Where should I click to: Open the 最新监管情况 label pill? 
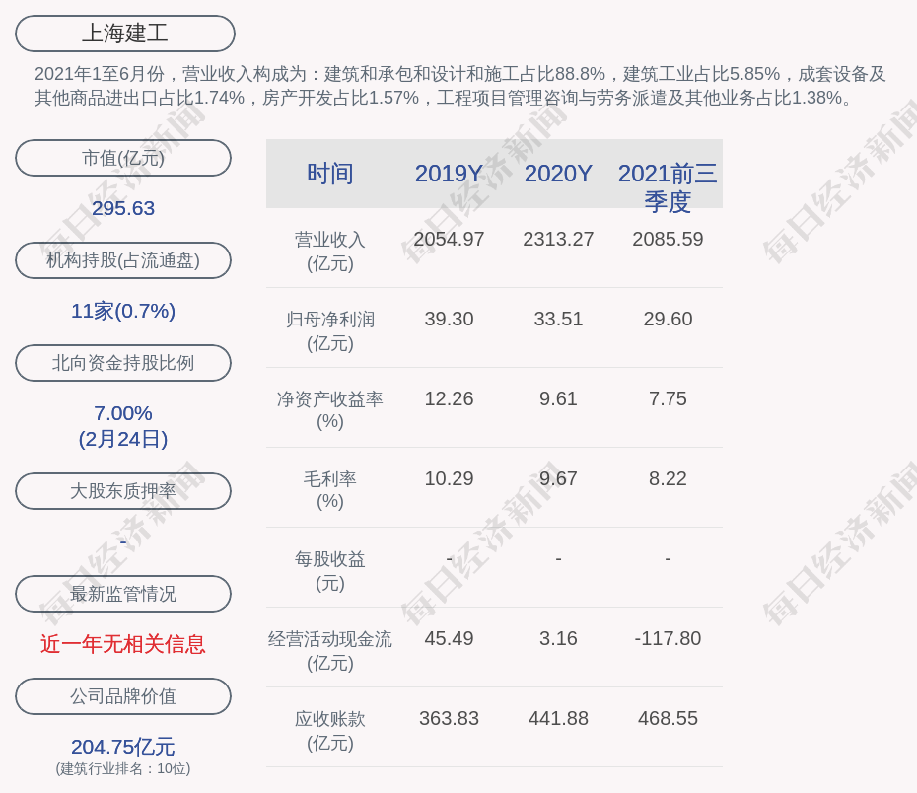point(123,594)
